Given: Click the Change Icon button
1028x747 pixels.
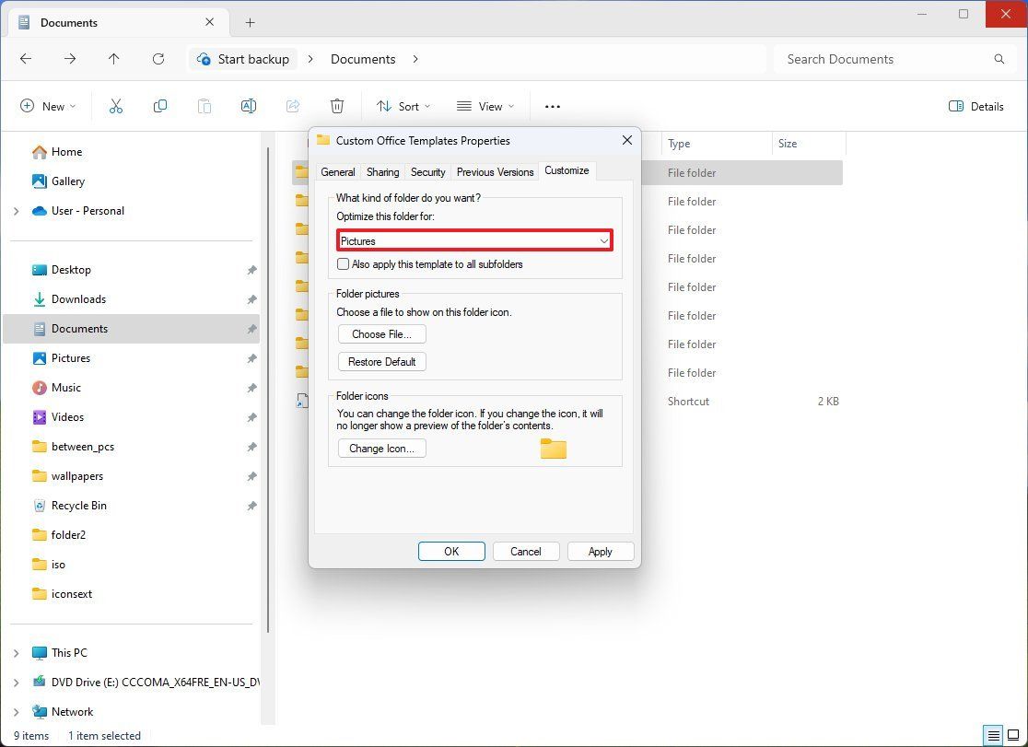Looking at the screenshot, I should [381, 449].
